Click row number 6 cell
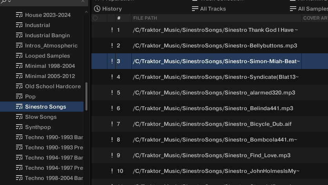328x185 pixels. click(123, 108)
